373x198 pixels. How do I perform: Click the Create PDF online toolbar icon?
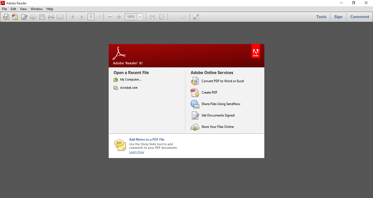pos(15,17)
